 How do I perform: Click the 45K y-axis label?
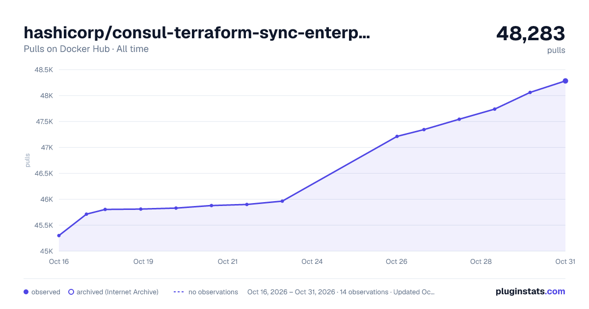point(46,252)
